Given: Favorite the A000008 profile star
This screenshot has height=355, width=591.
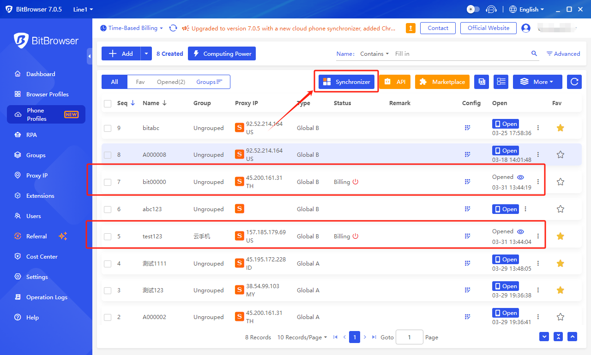Looking at the screenshot, I should 560,155.
